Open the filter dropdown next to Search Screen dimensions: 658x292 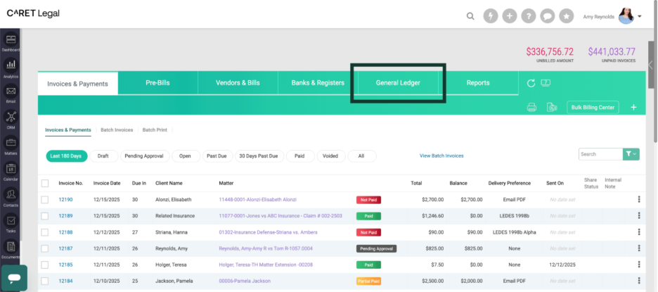click(631, 154)
